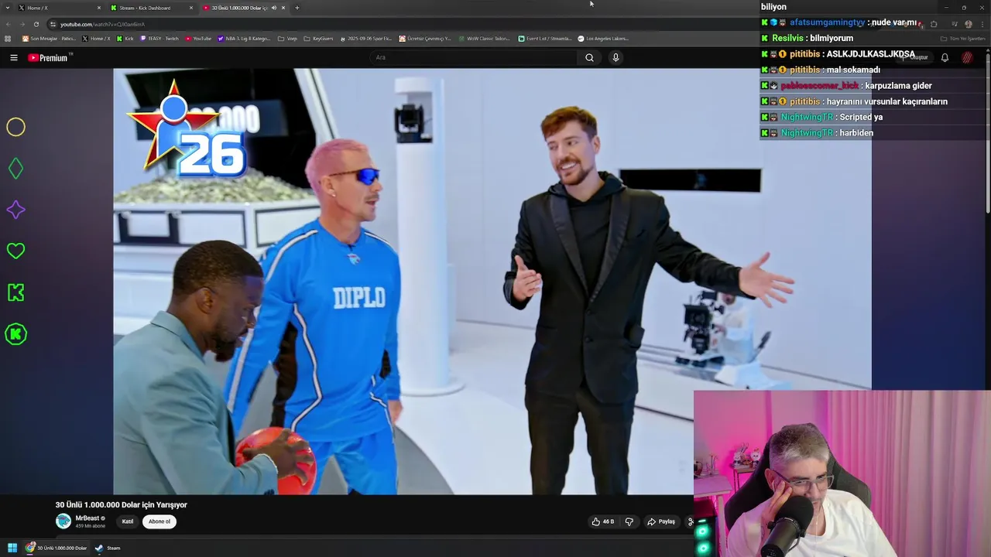The height and width of the screenshot is (557, 991).
Task: Click the green diamond overlay icon
Action: pyautogui.click(x=15, y=169)
